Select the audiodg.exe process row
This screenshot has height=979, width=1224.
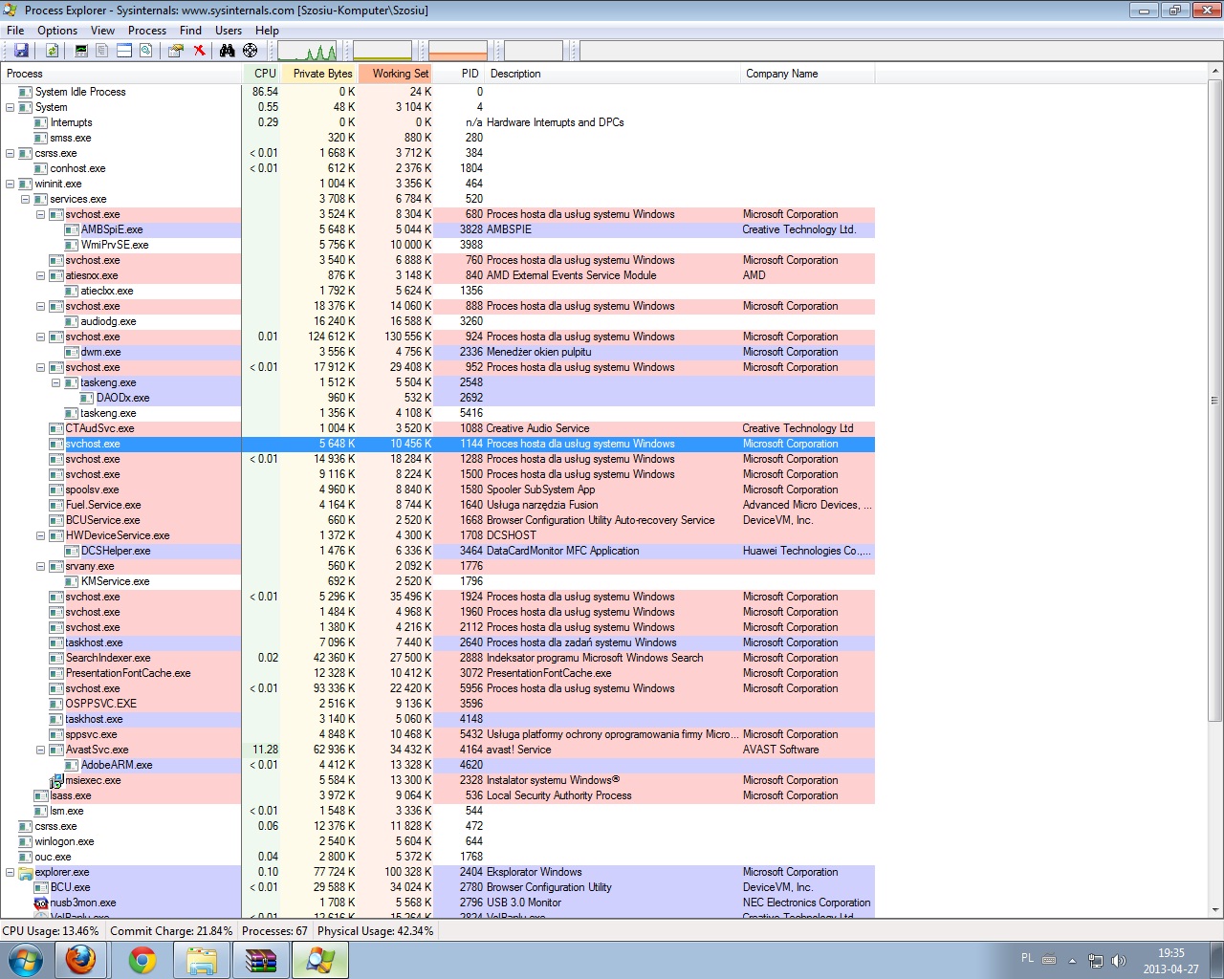437,321
